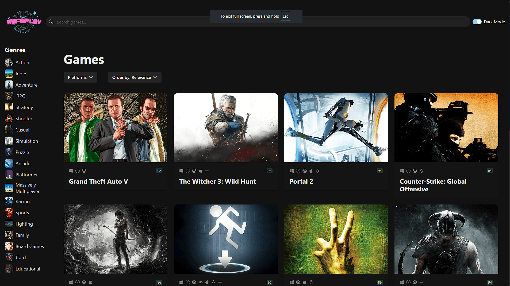The width and height of the screenshot is (510, 286).
Task: Click the Card genre thumbnail icon
Action: [x=9, y=257]
